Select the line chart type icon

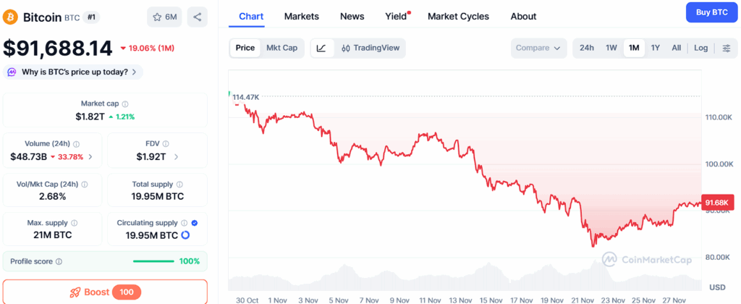(x=321, y=48)
